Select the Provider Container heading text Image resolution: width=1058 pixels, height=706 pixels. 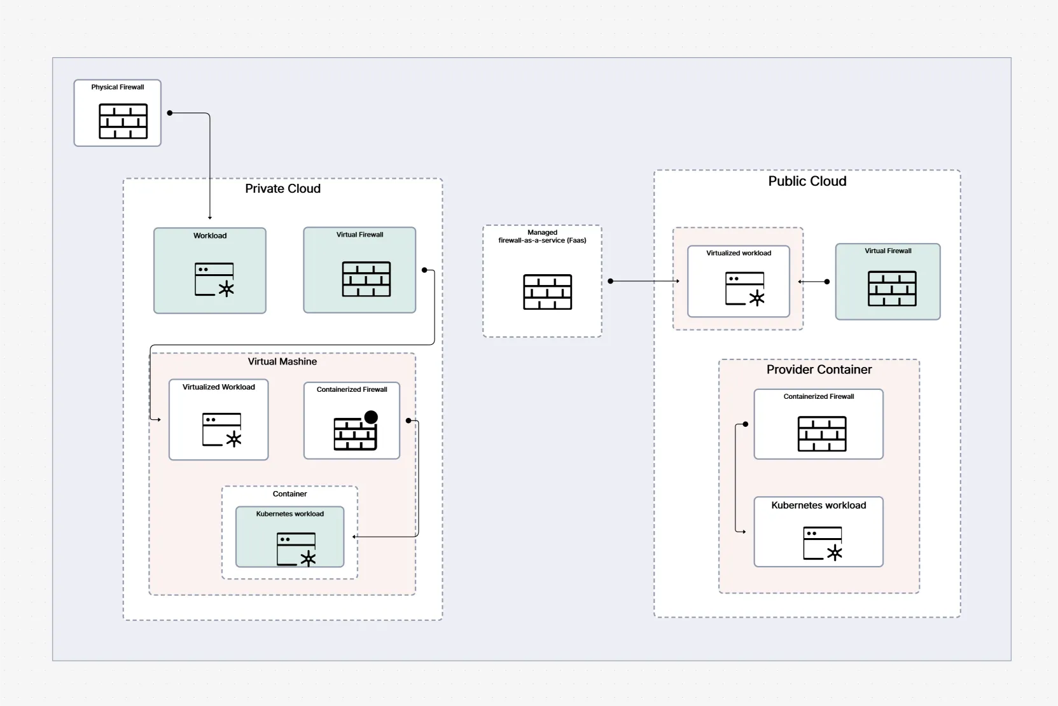click(x=819, y=370)
